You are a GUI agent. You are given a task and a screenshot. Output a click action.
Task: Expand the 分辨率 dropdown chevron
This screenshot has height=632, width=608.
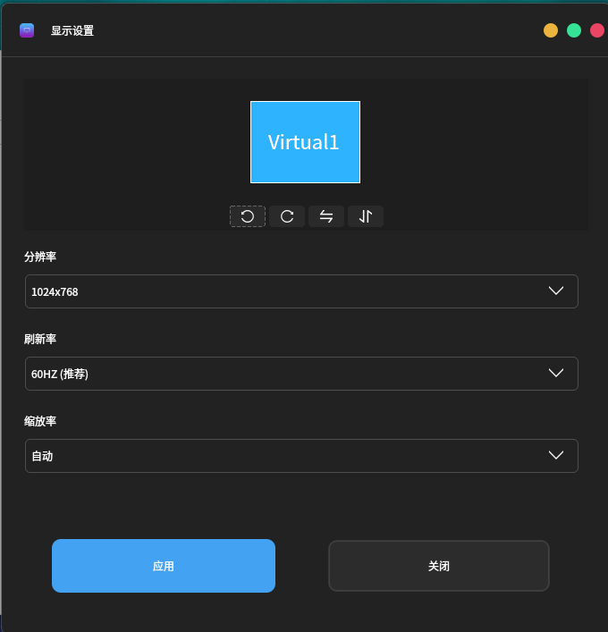(555, 291)
